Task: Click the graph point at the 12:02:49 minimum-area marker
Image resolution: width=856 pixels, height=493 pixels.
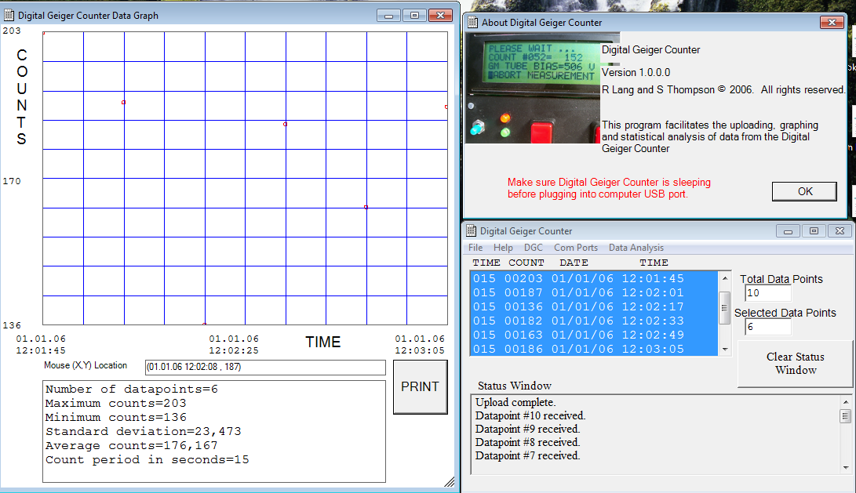Action: (366, 207)
